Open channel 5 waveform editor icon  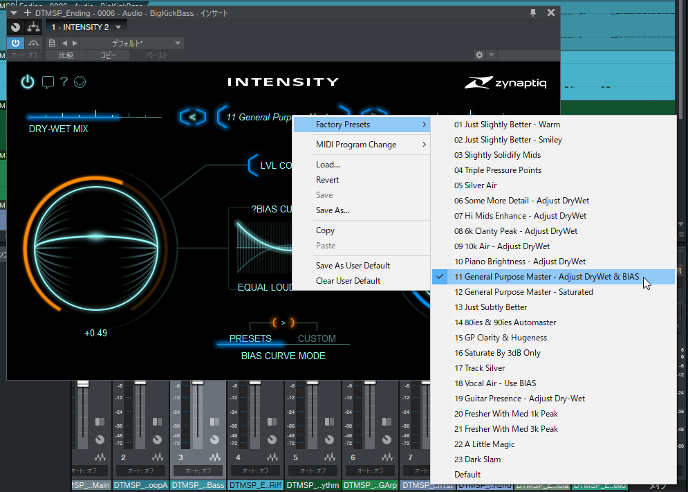[x=330, y=457]
